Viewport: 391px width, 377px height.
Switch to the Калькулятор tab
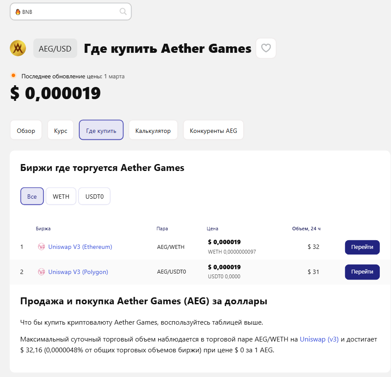point(153,130)
